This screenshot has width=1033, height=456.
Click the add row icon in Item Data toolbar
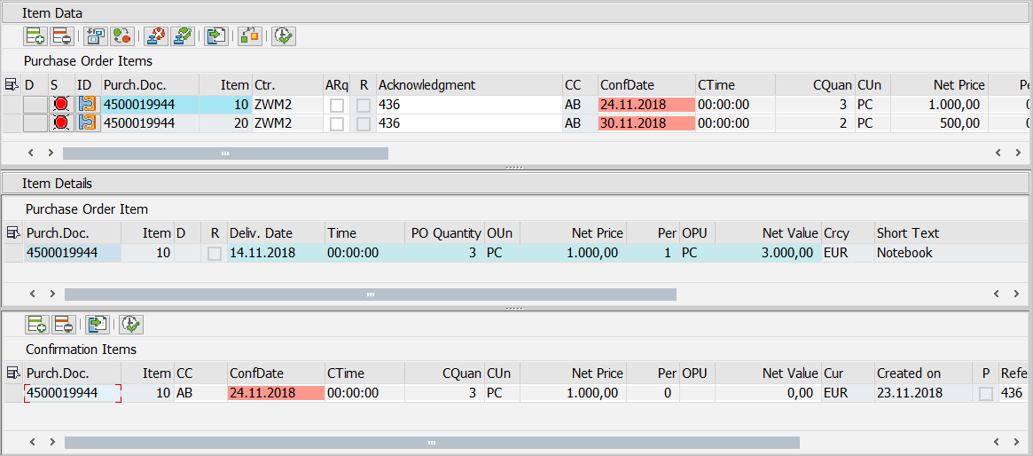coord(35,36)
